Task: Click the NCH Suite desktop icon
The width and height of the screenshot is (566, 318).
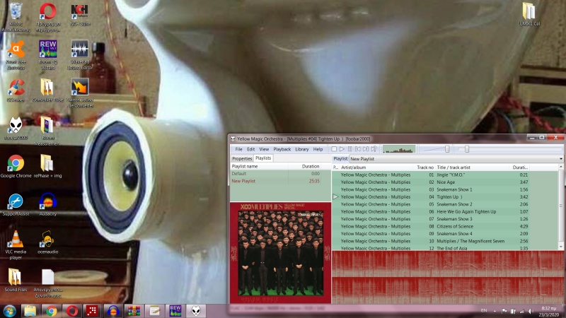Action: [x=80, y=15]
